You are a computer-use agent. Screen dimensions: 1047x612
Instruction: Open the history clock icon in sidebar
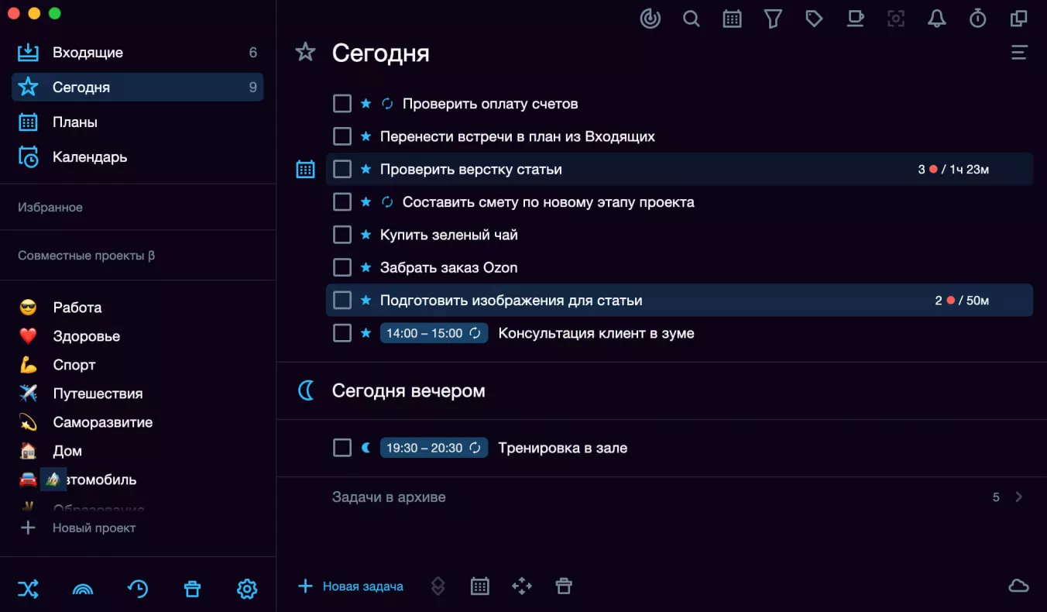(138, 589)
